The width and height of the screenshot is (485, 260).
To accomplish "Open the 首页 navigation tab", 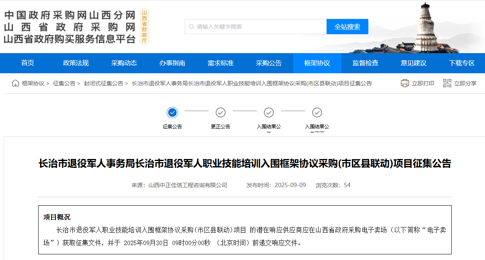I will (28, 63).
